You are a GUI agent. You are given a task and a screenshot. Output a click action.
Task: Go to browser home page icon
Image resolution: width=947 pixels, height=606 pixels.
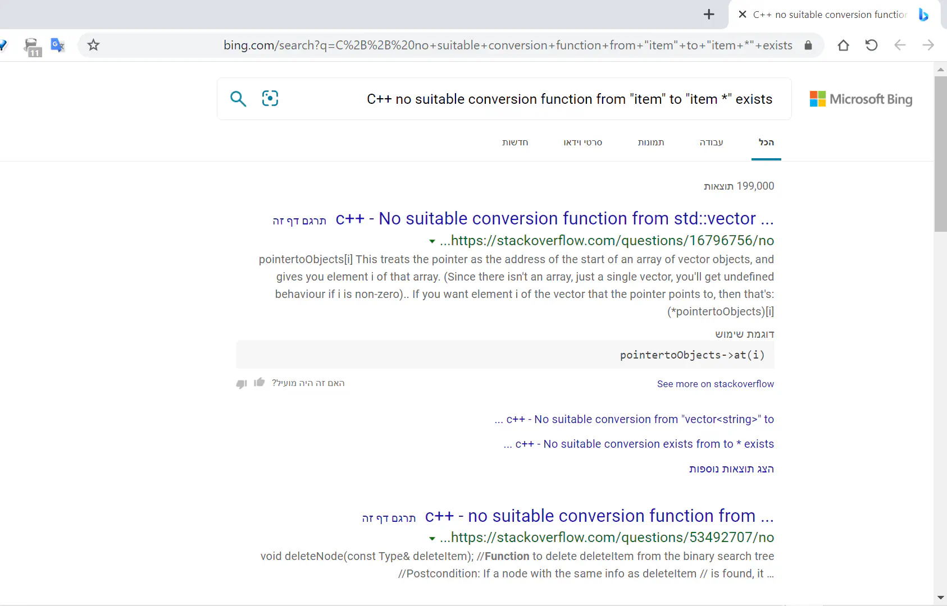click(843, 45)
